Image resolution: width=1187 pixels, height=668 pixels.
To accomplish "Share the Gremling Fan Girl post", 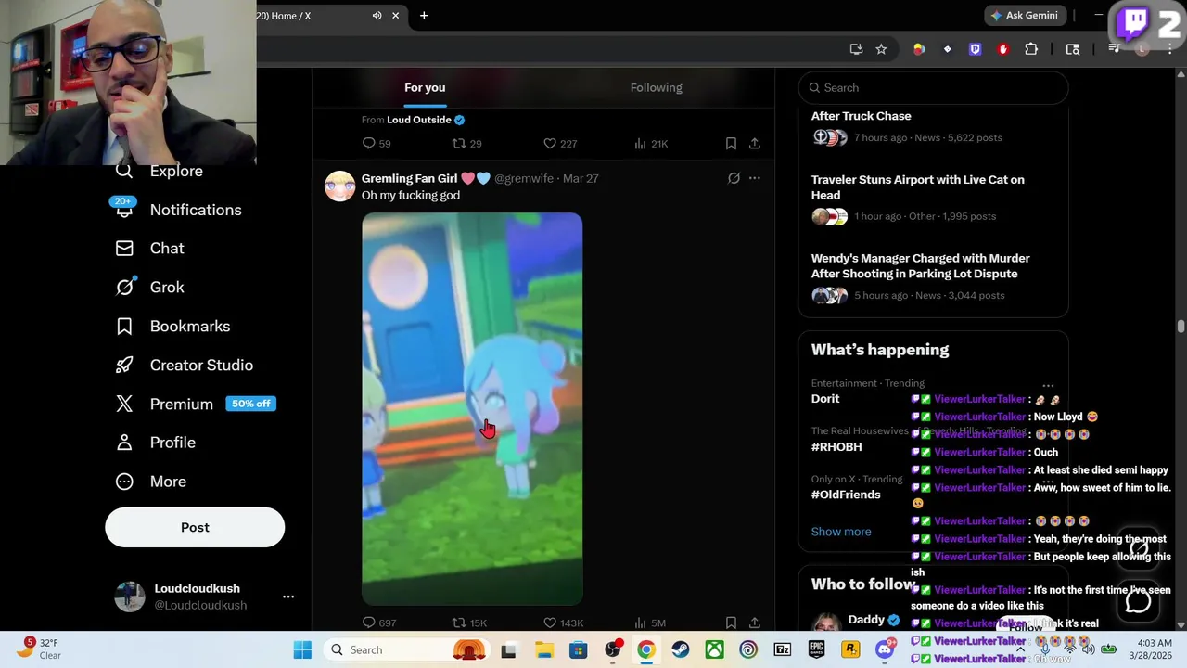I will [755, 623].
